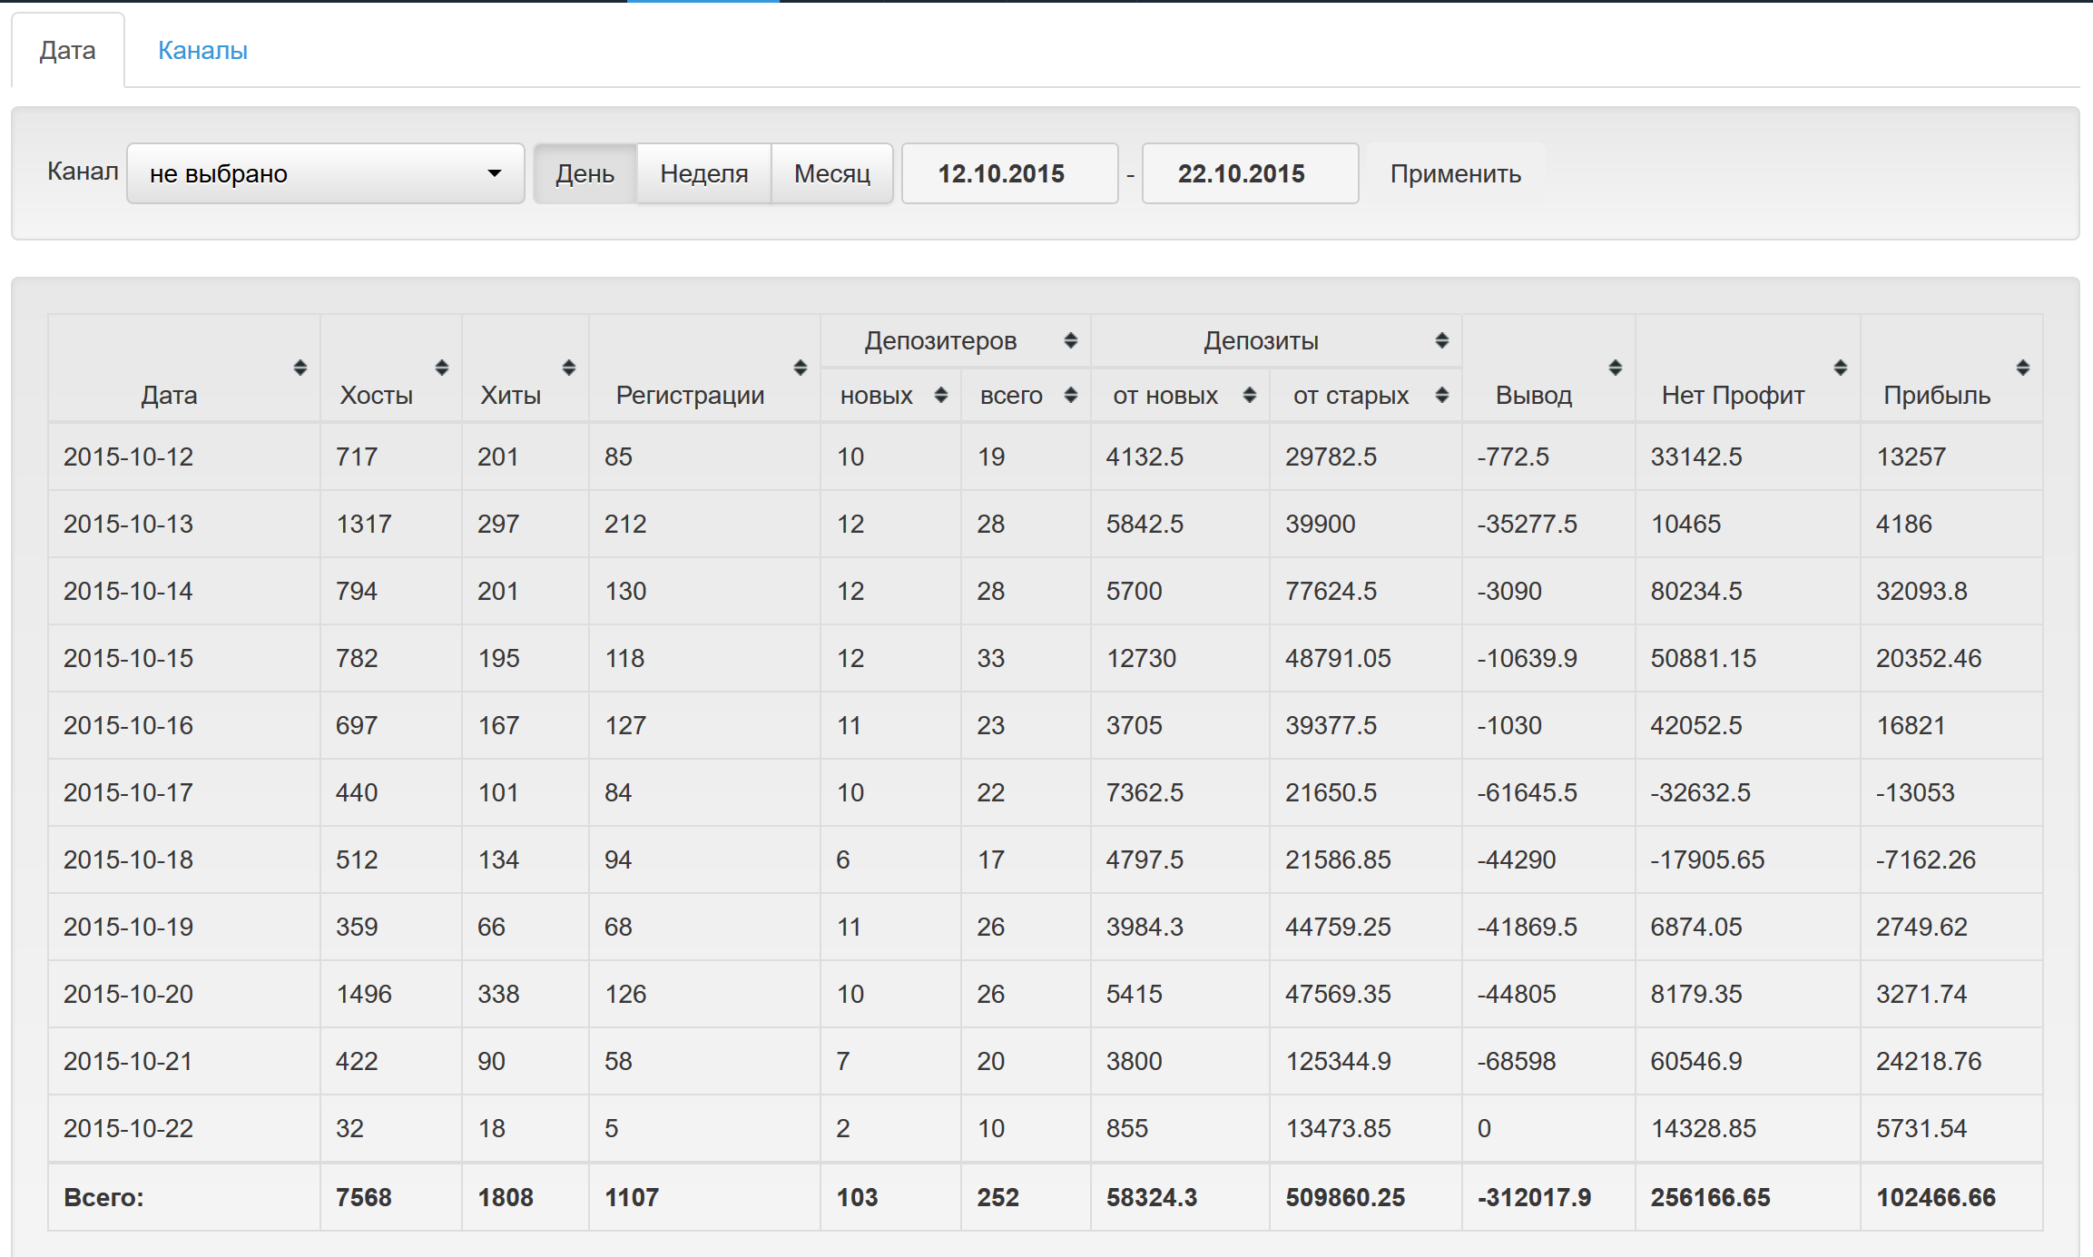The image size is (2093, 1257).
Task: Sort by от новых deposits arrows
Action: 1249,395
